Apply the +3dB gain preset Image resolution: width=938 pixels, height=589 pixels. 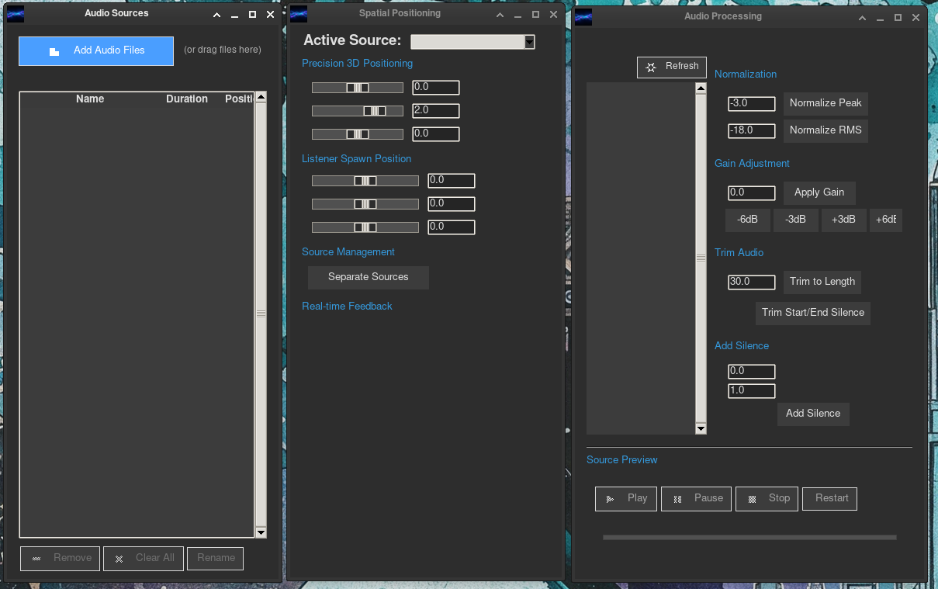tap(843, 220)
